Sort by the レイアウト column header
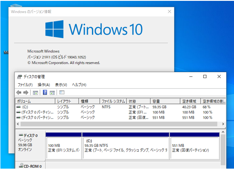The width and height of the screenshot is (234, 169). point(67,101)
